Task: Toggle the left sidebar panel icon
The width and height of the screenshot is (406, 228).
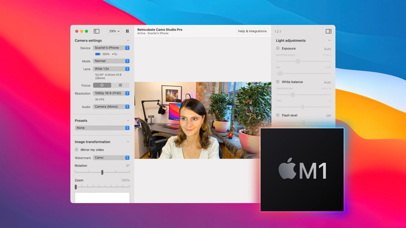Action: click(x=96, y=31)
